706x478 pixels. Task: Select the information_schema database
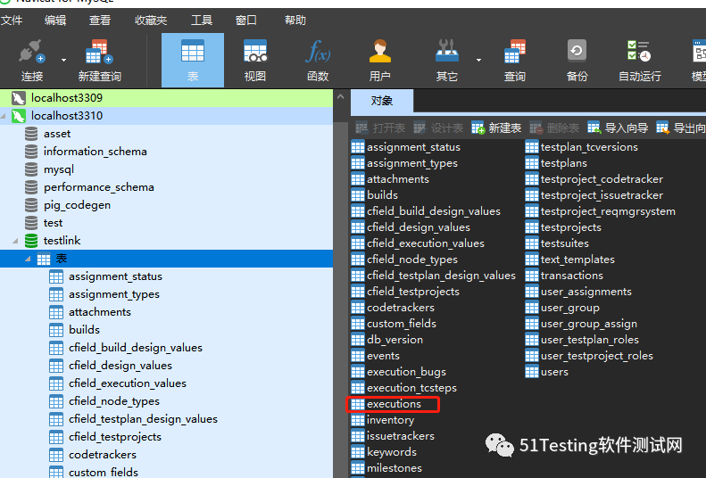tap(95, 152)
